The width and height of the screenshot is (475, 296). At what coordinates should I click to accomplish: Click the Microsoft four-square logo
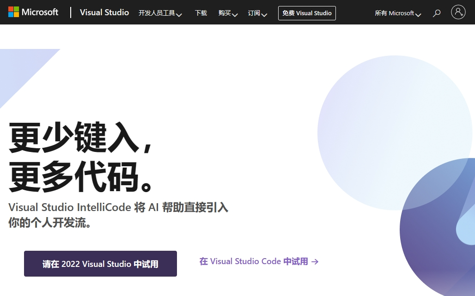[13, 12]
